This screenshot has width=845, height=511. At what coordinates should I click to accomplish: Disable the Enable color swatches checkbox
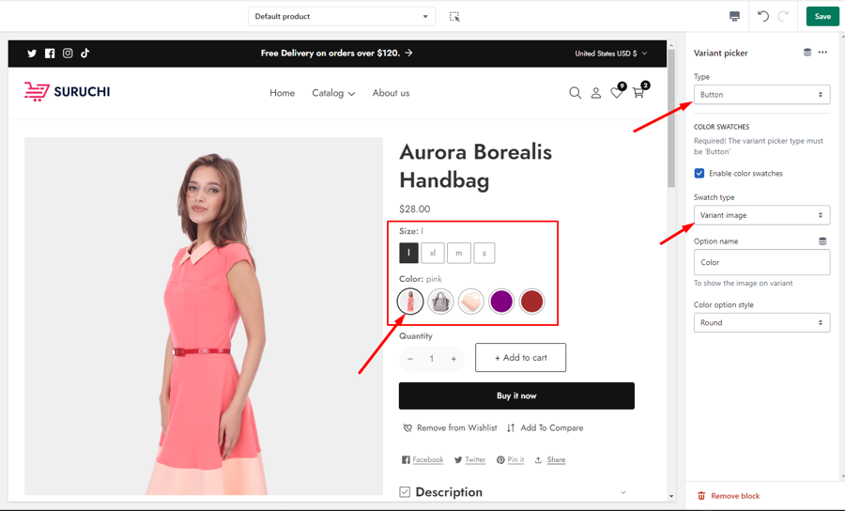(699, 174)
